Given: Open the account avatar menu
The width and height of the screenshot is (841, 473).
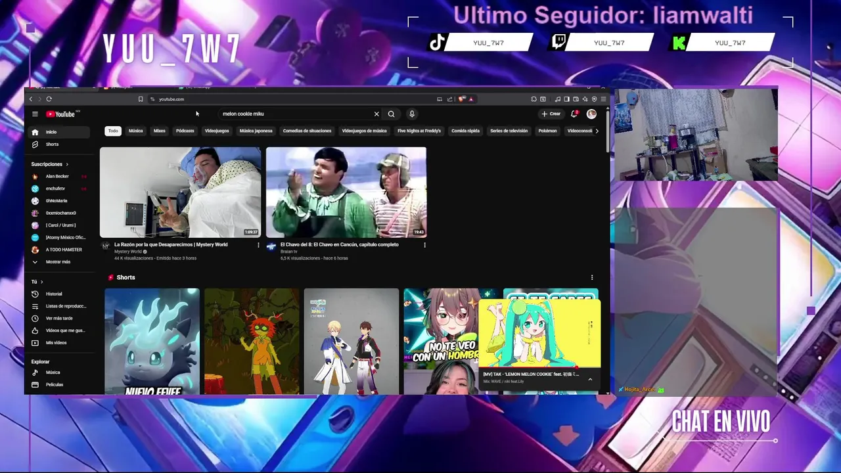Looking at the screenshot, I should coord(591,114).
